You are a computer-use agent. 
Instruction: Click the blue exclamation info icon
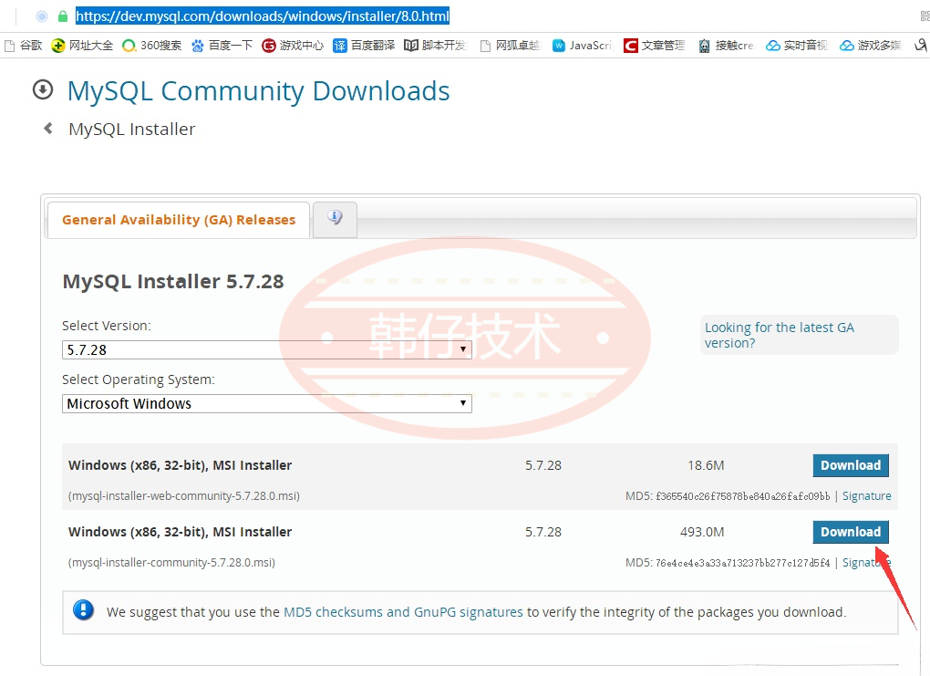(x=83, y=609)
